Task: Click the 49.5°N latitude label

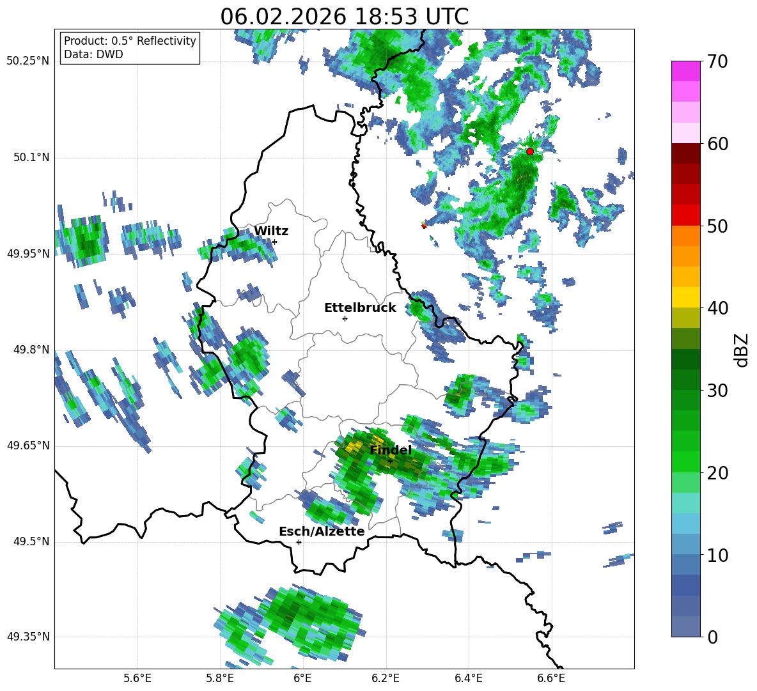Action: pos(31,541)
